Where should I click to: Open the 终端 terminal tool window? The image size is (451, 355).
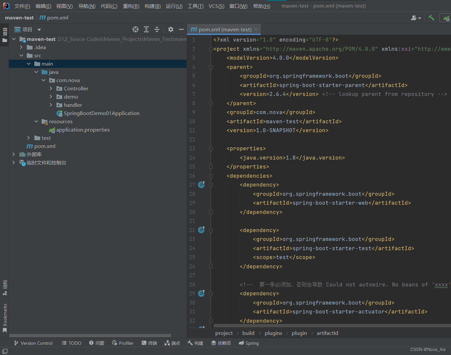(149, 343)
